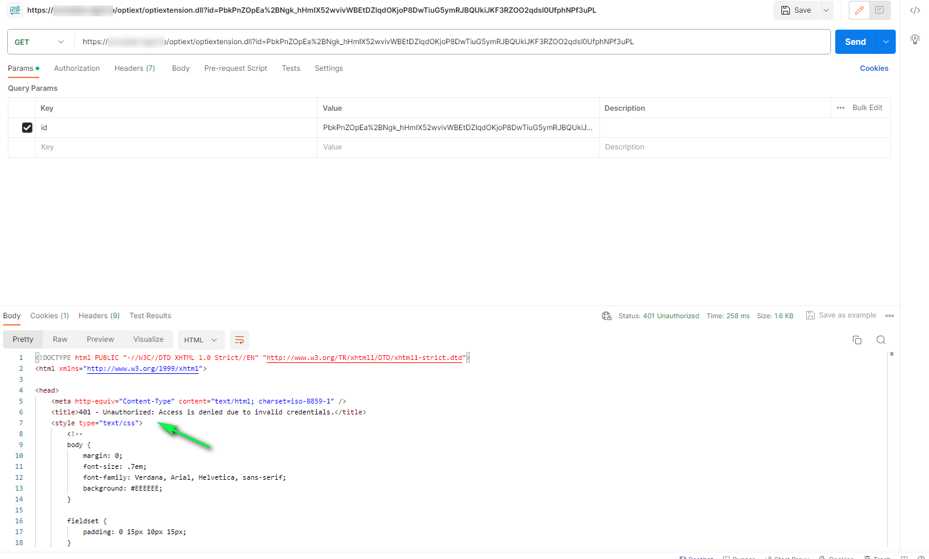929x559 pixels.
Task: Open the three-dot menu next to Save as example
Action: [x=889, y=316]
